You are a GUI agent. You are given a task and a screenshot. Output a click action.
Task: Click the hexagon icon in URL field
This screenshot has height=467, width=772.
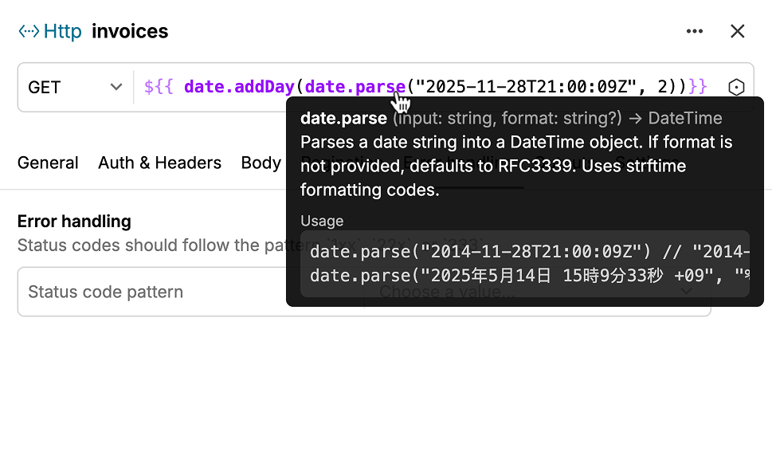[737, 88]
